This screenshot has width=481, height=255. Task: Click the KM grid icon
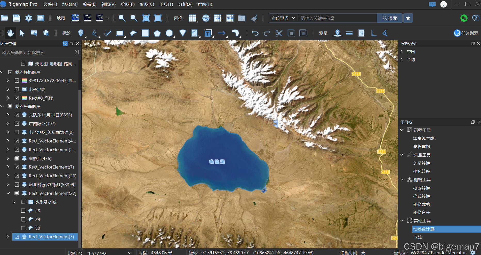[x=218, y=18]
